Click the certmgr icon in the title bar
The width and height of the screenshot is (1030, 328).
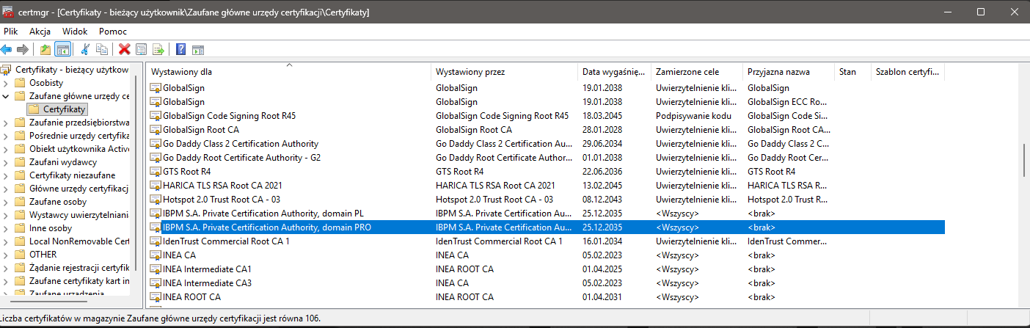coord(8,12)
